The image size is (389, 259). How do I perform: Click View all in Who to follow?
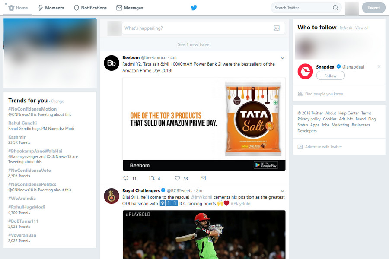pos(362,28)
